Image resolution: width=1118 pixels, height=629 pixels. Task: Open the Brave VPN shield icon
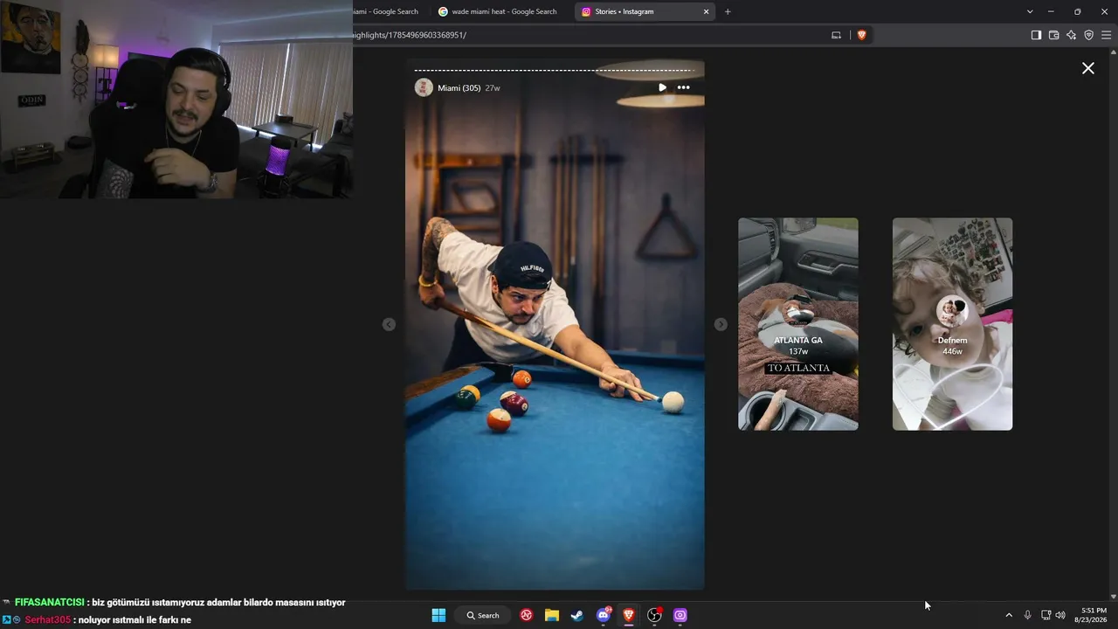[1088, 35]
